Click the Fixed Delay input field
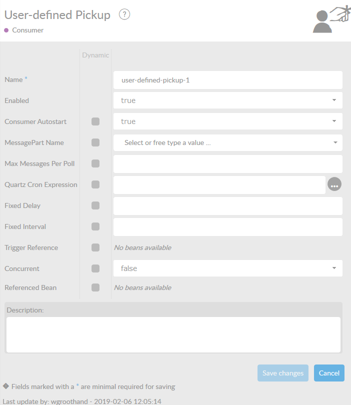This screenshot has height=405, width=351. pyautogui.click(x=228, y=205)
